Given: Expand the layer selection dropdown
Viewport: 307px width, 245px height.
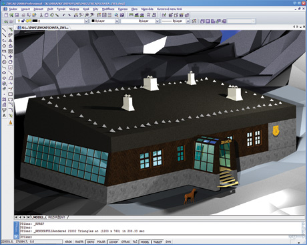Looking at the screenshot, I should (86, 21).
